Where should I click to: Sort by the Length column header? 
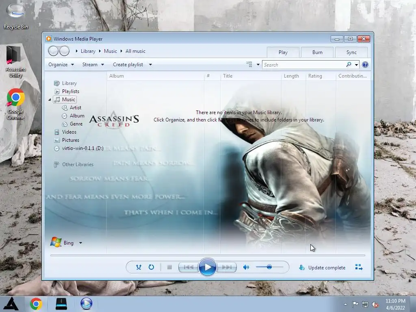[x=294, y=76]
